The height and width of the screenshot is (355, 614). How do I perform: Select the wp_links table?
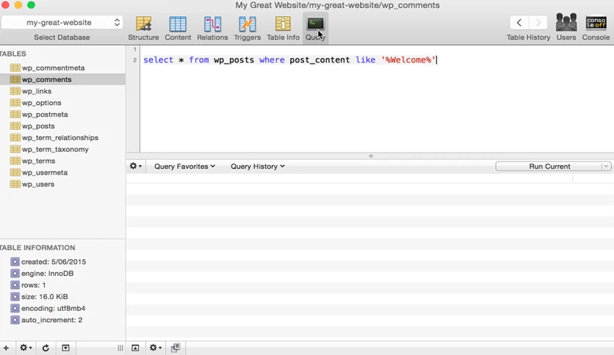pyautogui.click(x=37, y=91)
